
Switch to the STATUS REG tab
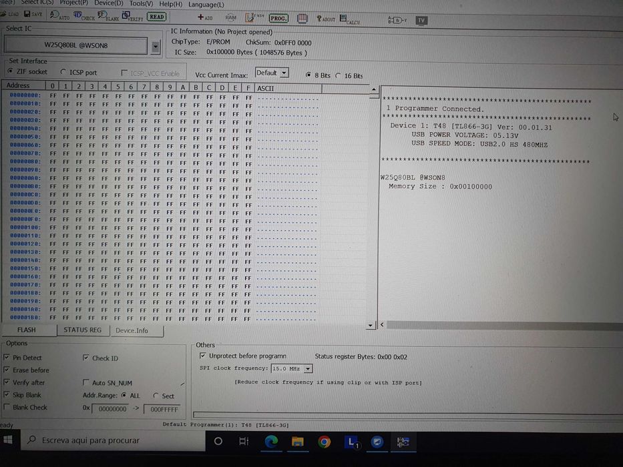pos(83,330)
